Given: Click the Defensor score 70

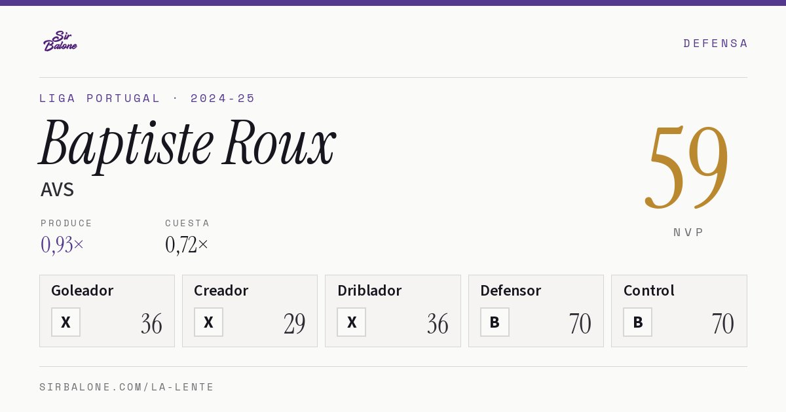Looking at the screenshot, I should (580, 324).
